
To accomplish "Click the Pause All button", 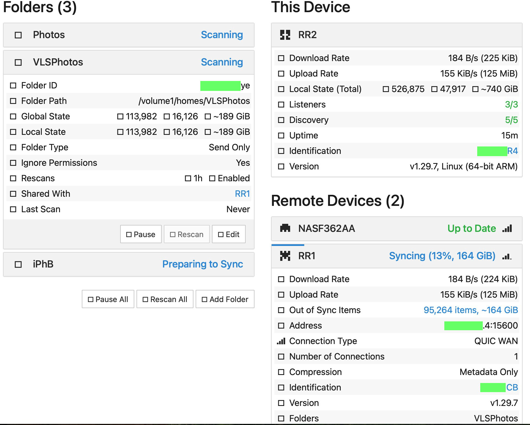I will click(108, 299).
